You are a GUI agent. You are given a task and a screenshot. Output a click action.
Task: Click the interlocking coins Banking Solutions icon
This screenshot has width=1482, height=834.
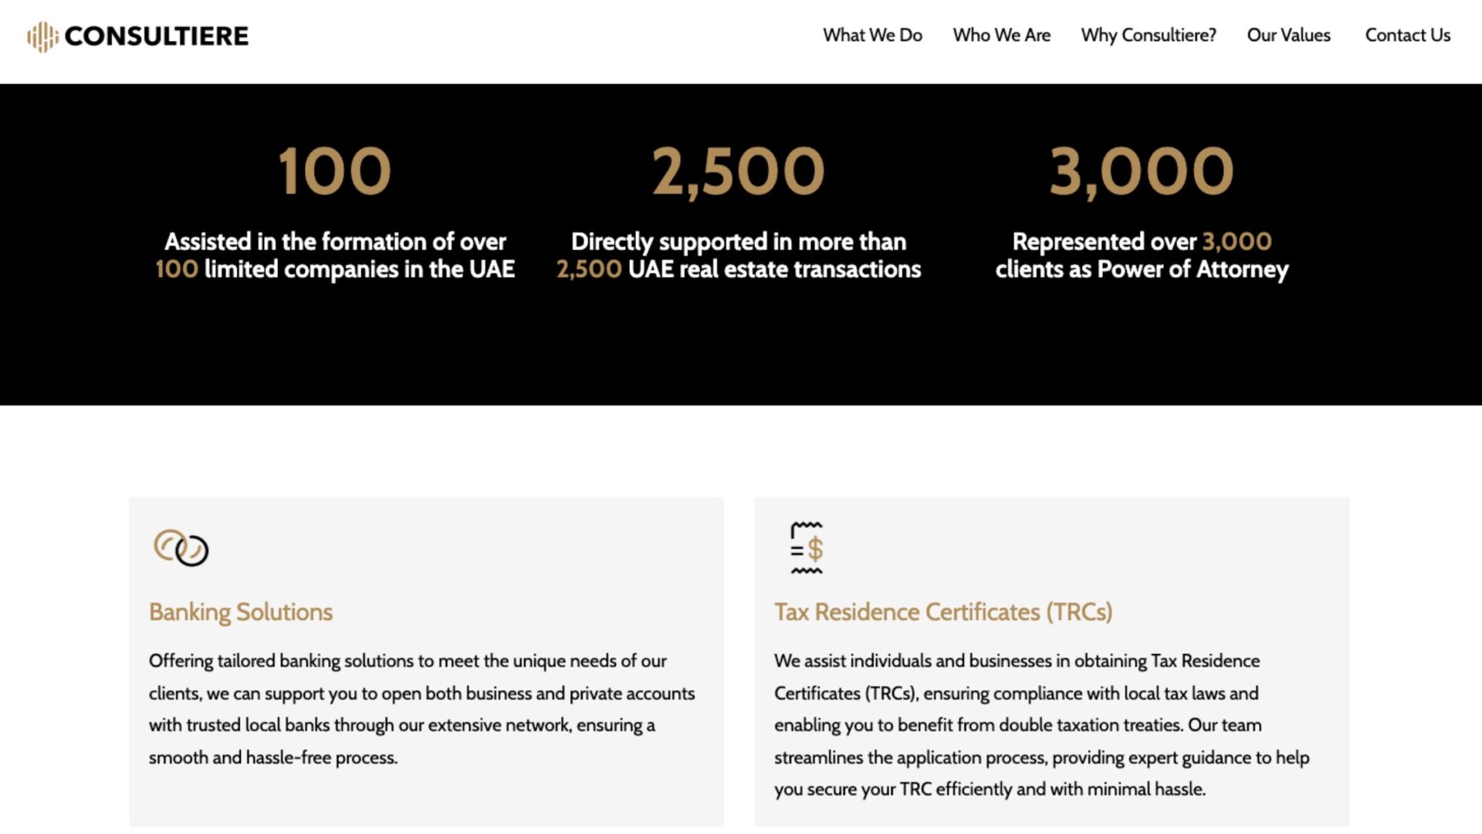pos(181,548)
